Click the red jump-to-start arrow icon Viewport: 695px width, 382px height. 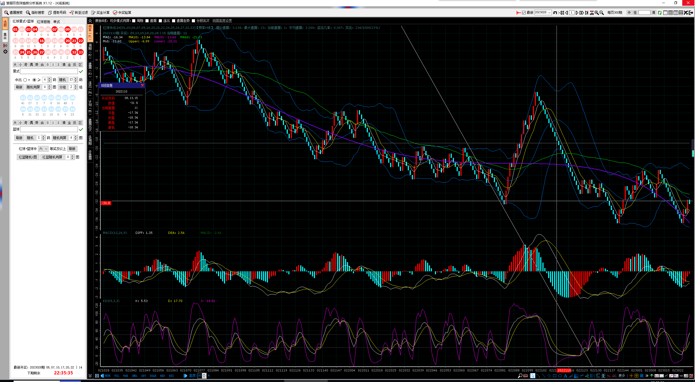click(519, 13)
